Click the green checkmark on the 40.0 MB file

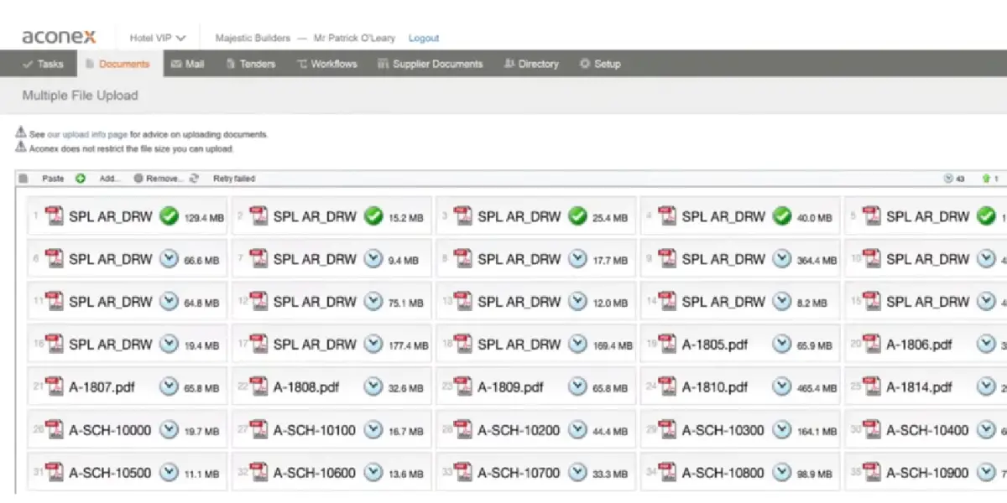(782, 216)
